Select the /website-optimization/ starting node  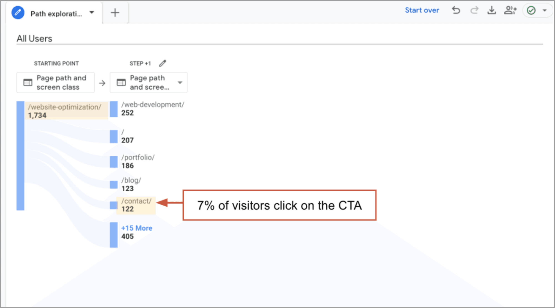pyautogui.click(x=64, y=107)
